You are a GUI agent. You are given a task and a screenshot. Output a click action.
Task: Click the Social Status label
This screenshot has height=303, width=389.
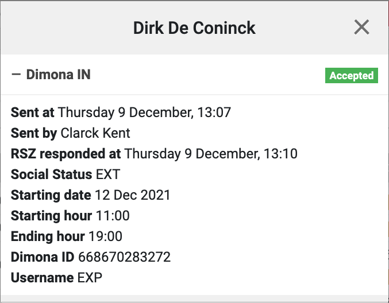[x=51, y=174]
